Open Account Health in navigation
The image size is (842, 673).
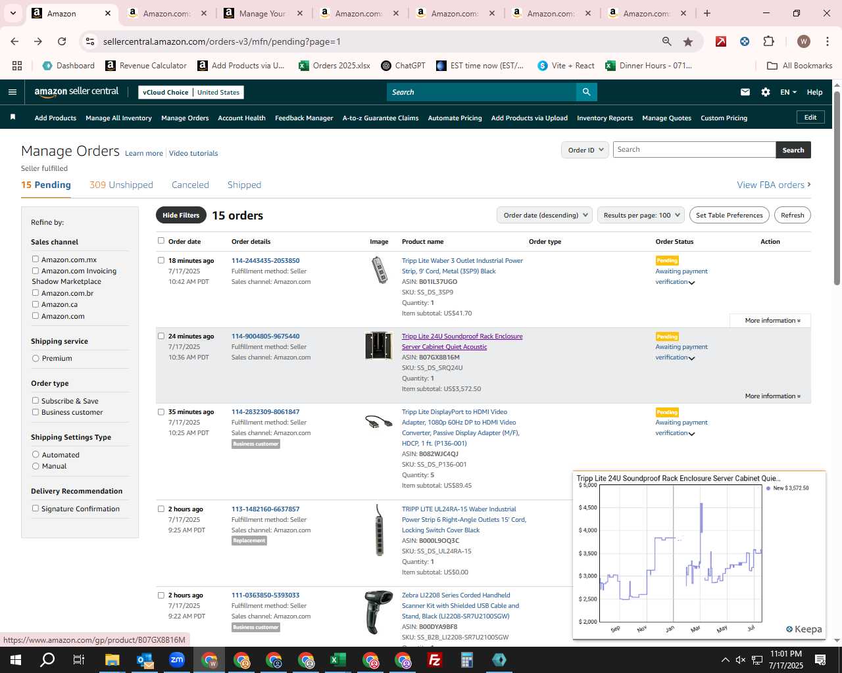point(241,118)
